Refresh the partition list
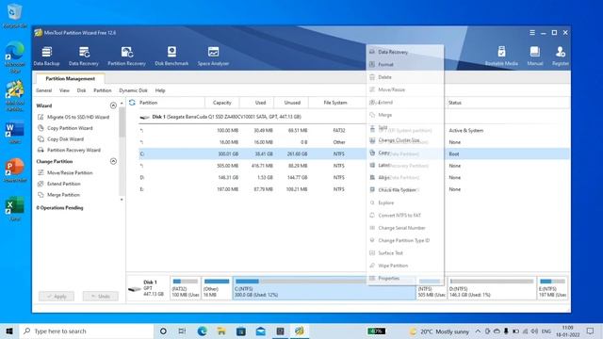This screenshot has height=339, width=603. 132,103
